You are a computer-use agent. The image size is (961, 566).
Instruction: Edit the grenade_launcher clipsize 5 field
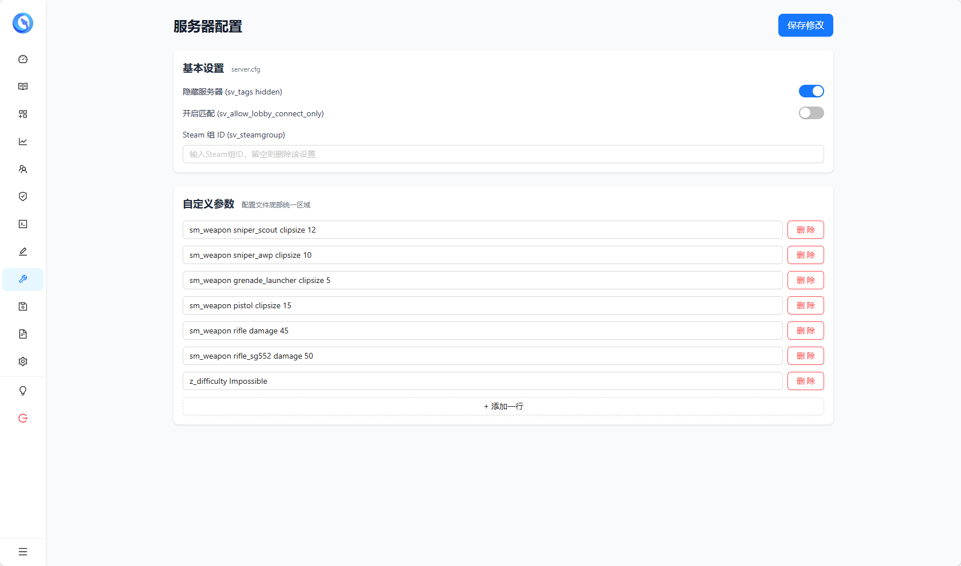[x=482, y=280]
